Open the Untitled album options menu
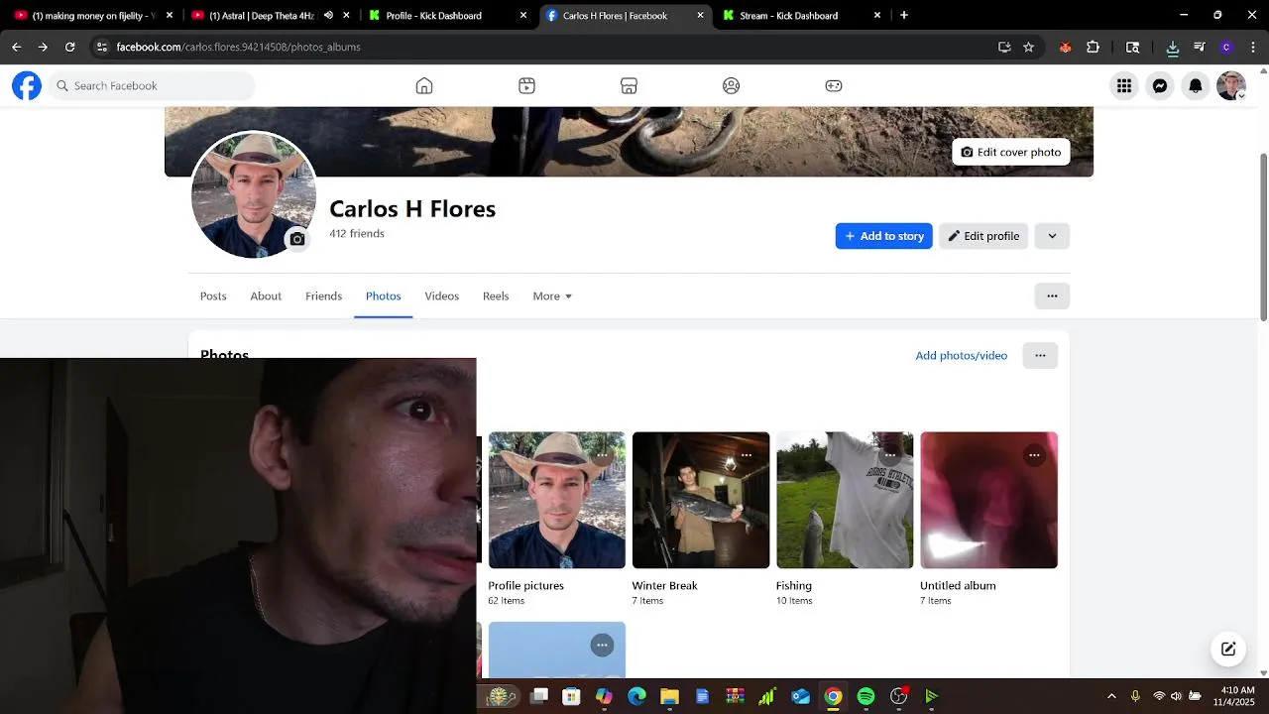This screenshot has height=714, width=1269. [1034, 455]
